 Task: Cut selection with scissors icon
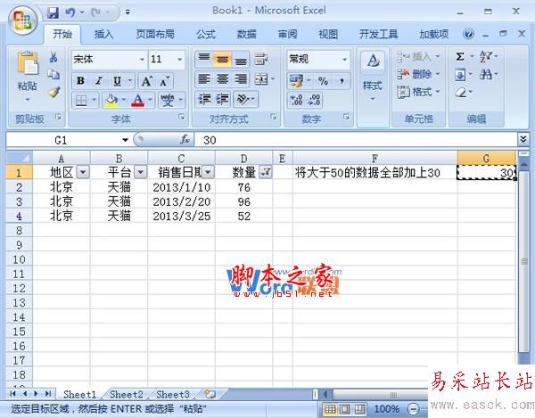(53, 56)
